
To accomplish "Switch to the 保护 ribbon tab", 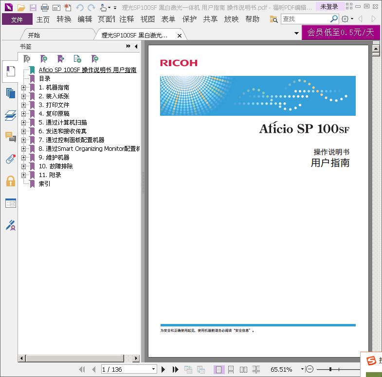I will 189,19.
